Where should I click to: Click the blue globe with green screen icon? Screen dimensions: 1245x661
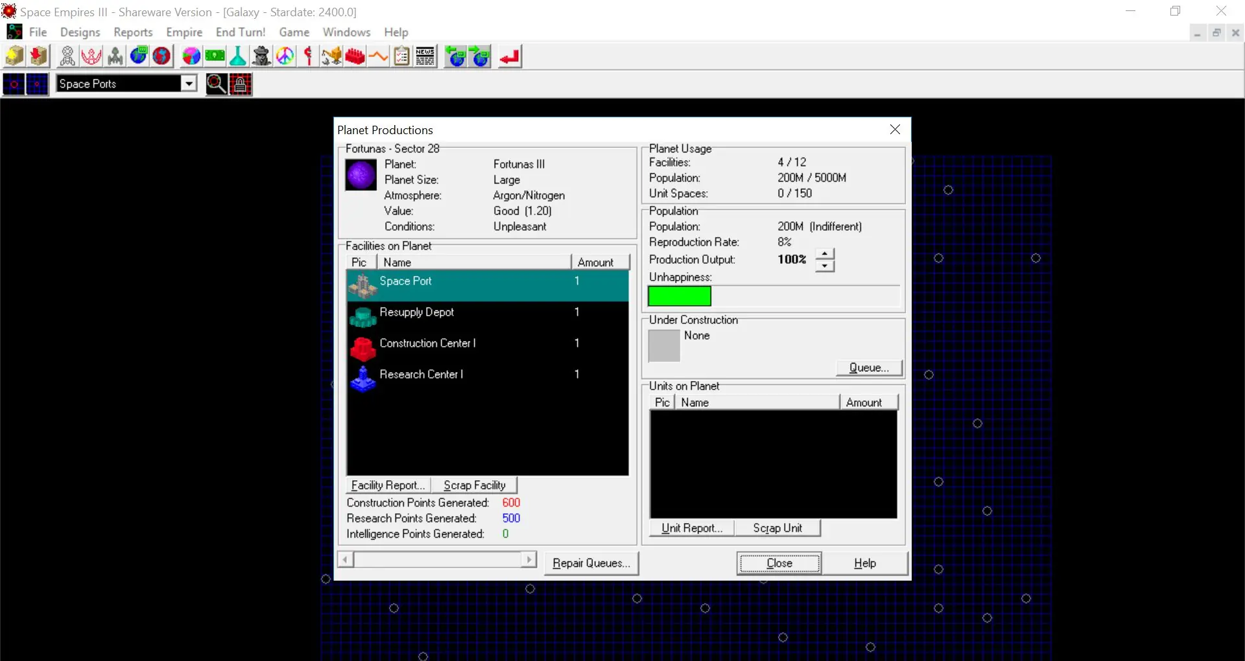point(139,57)
